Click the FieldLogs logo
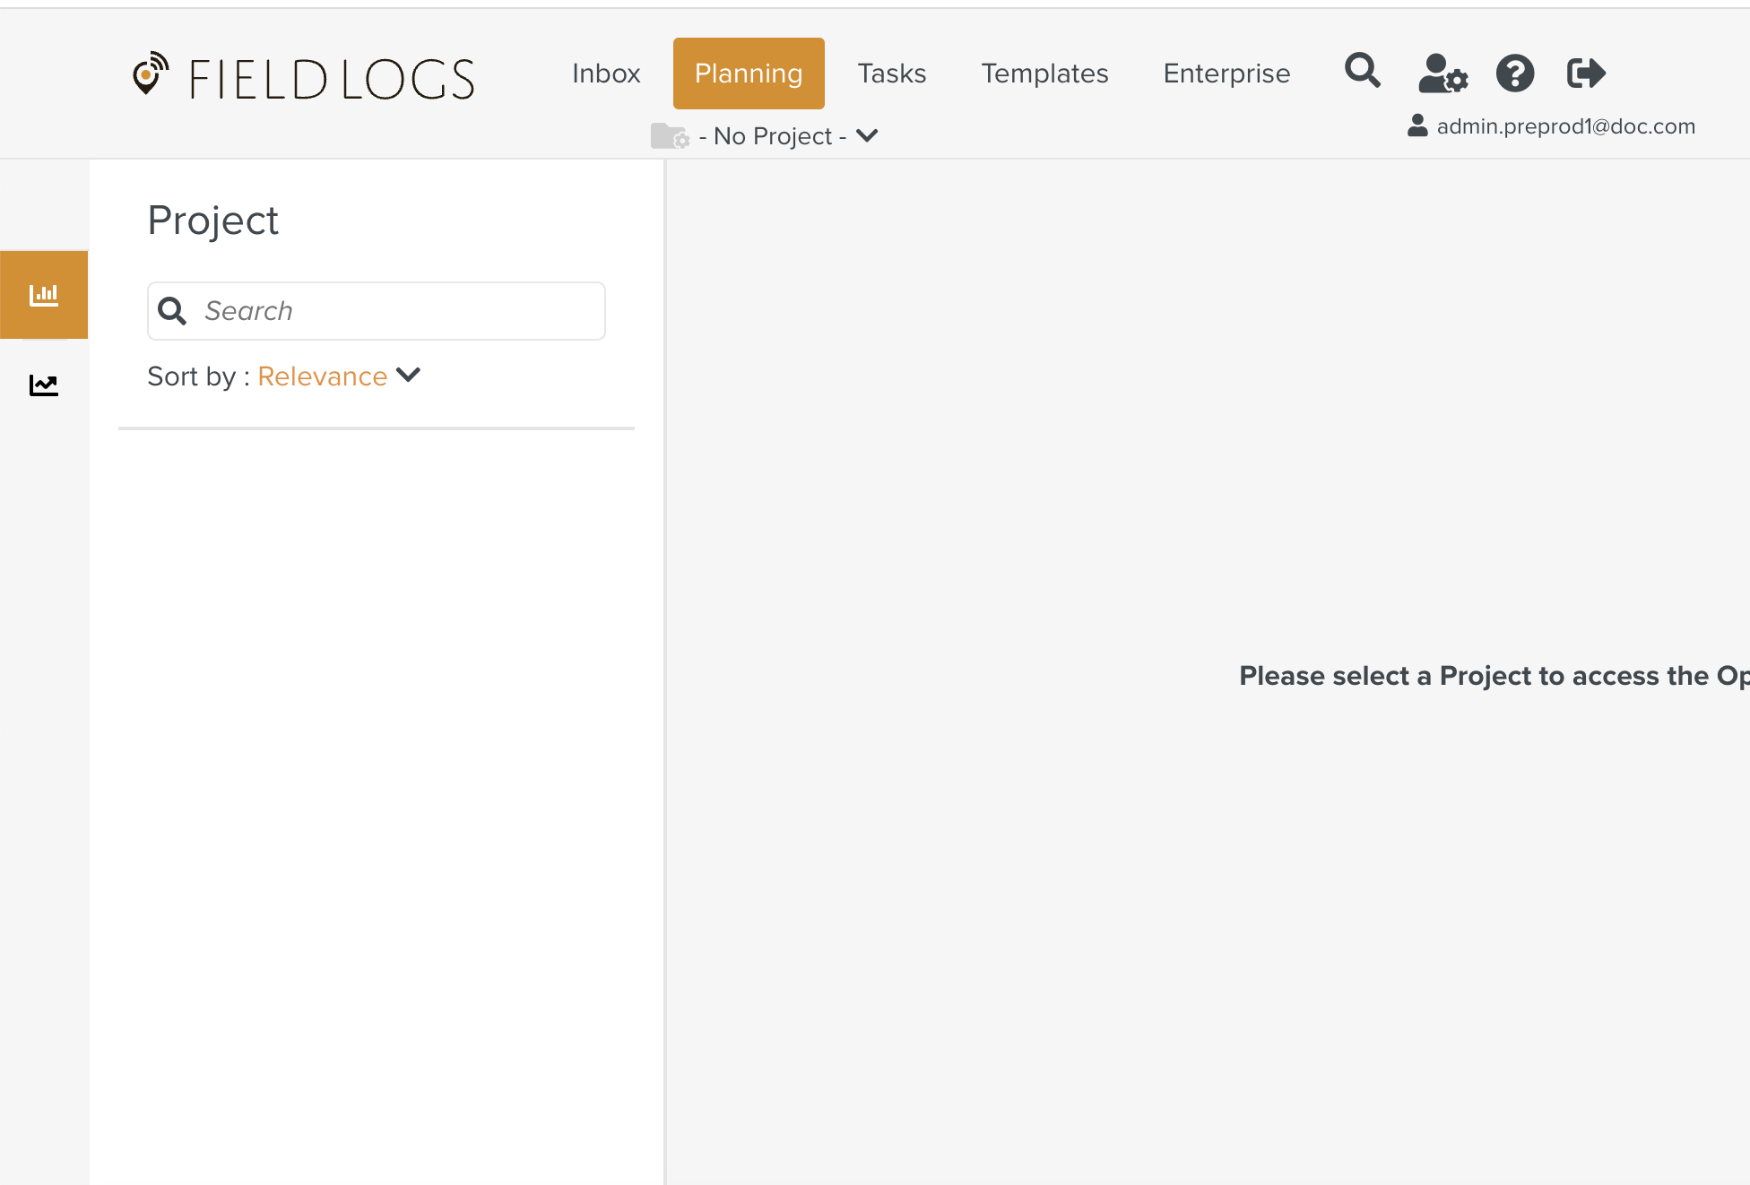 [x=303, y=77]
